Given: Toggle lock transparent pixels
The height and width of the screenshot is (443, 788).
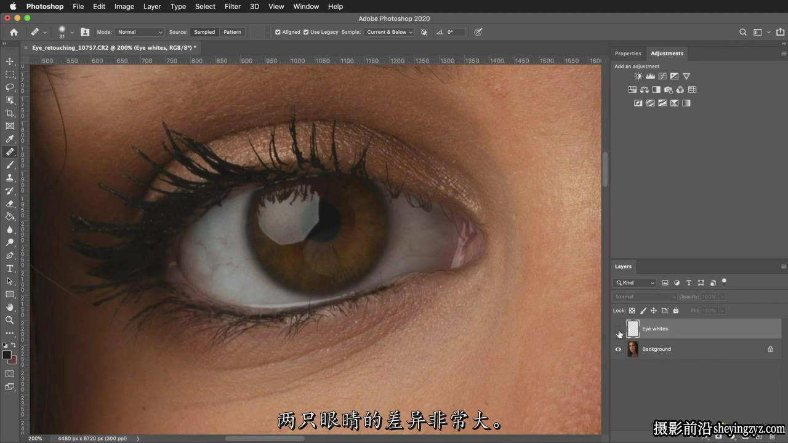Looking at the screenshot, I should tap(632, 311).
